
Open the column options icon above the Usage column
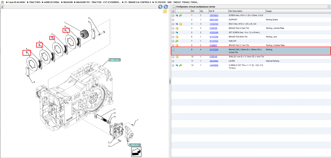pyautogui.click(x=328, y=7)
